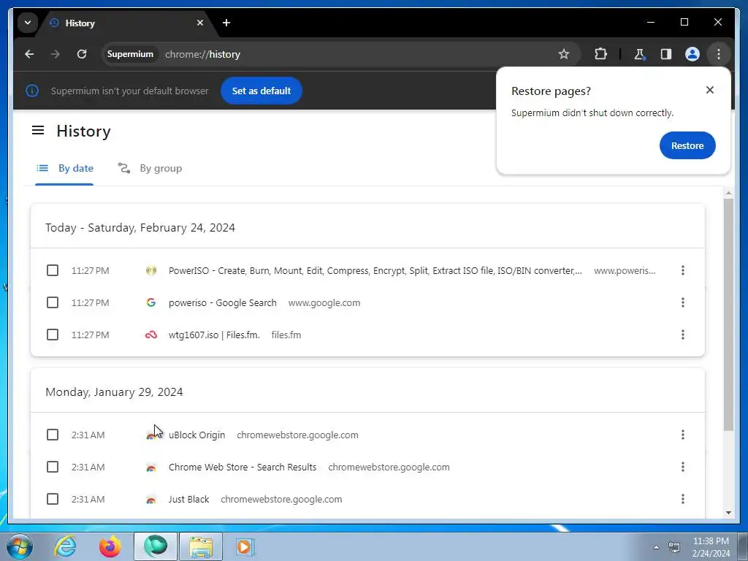Check the wtg1607.iso entry checkbox
This screenshot has width=748, height=561.
(x=53, y=335)
